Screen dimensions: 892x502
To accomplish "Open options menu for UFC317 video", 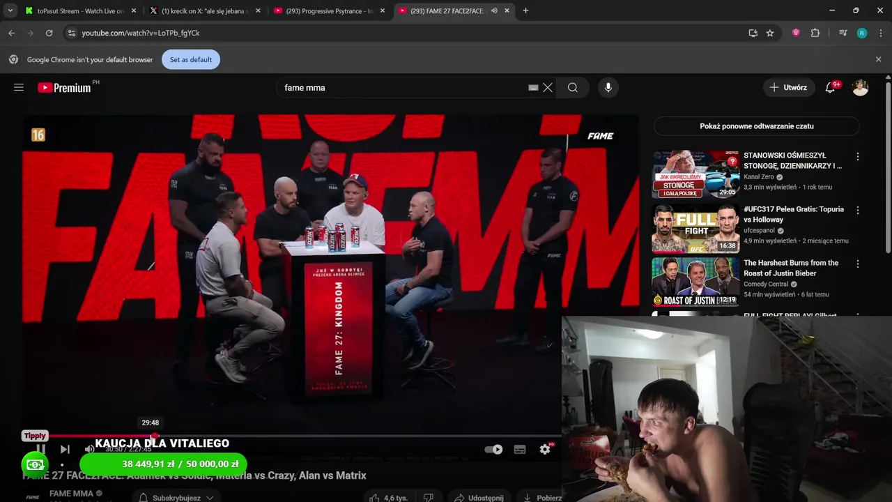I will click(858, 211).
